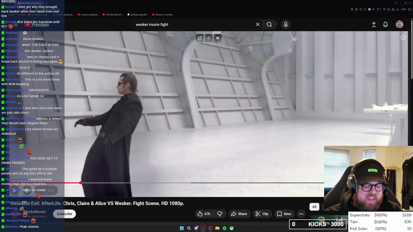This screenshot has height=232, width=413.
Task: Click the magnifier search button
Action: point(269,24)
